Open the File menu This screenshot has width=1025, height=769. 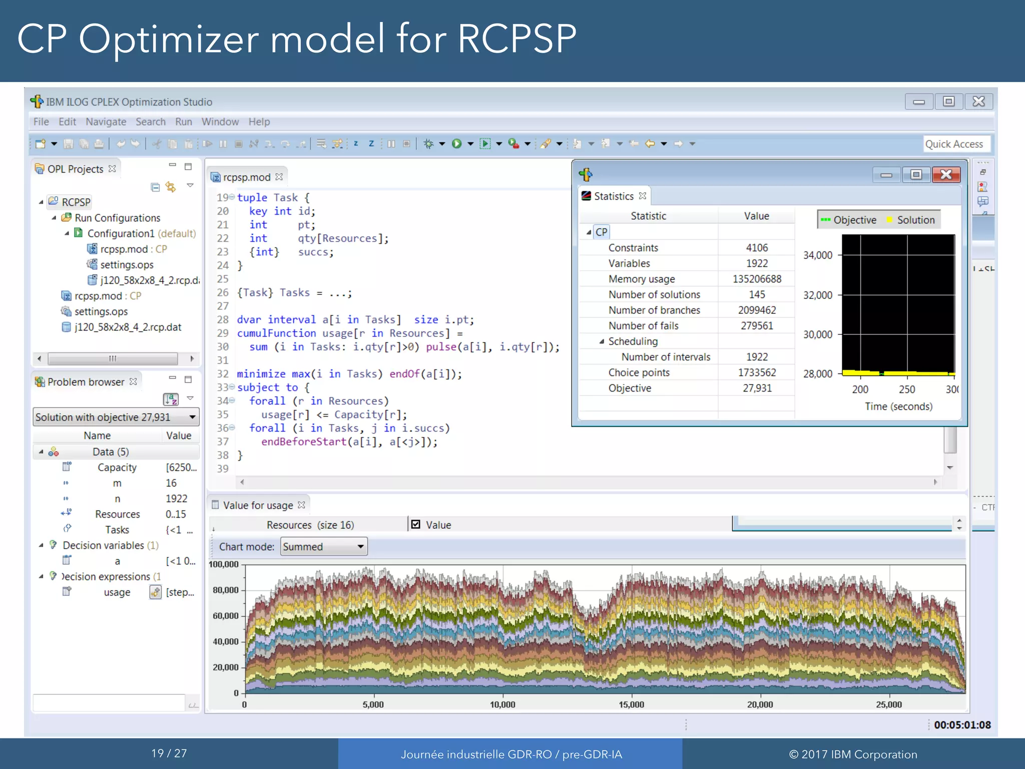(41, 122)
